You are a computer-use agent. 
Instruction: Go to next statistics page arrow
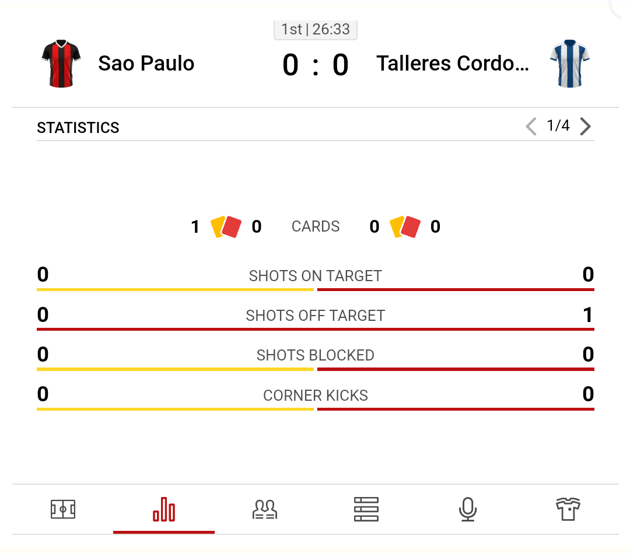click(x=586, y=127)
